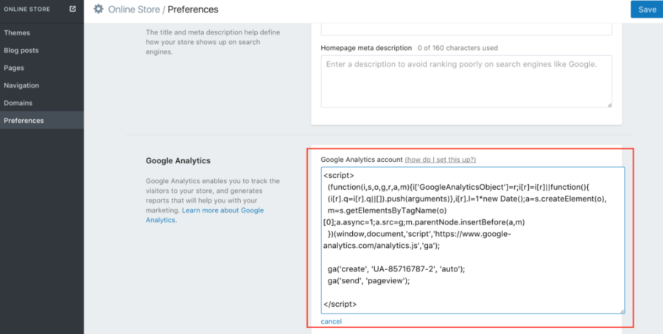Open 'how do I set this up?' link
The height and width of the screenshot is (334, 663).
tap(441, 160)
